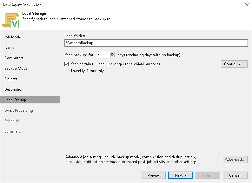Go to the Objects step
252x183 pixels.
point(11,79)
